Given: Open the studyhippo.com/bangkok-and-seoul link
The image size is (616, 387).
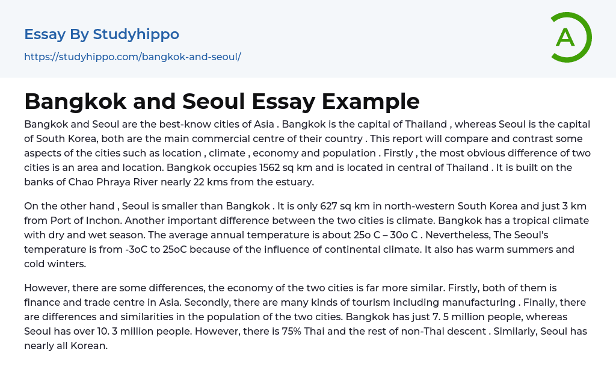Looking at the screenshot, I should pyautogui.click(x=132, y=57).
